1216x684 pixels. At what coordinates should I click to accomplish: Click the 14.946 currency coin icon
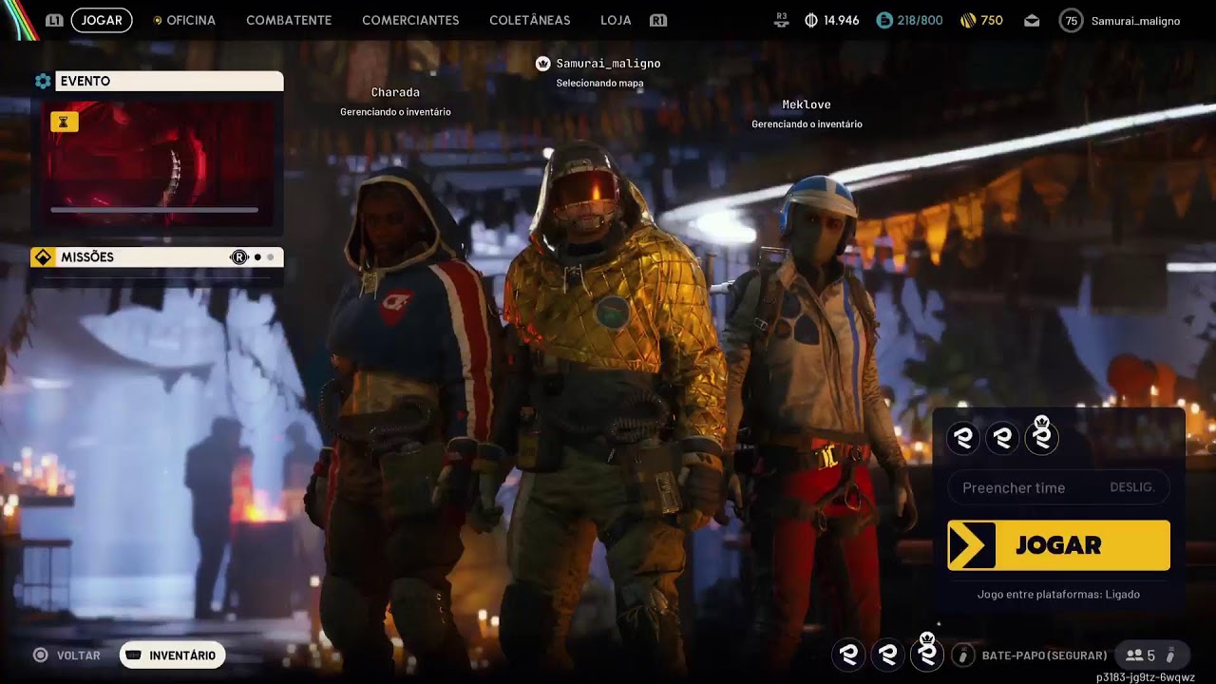811,20
